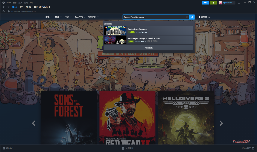Click the Helldivers II game cover
This screenshot has width=257, height=152.
pos(186,118)
